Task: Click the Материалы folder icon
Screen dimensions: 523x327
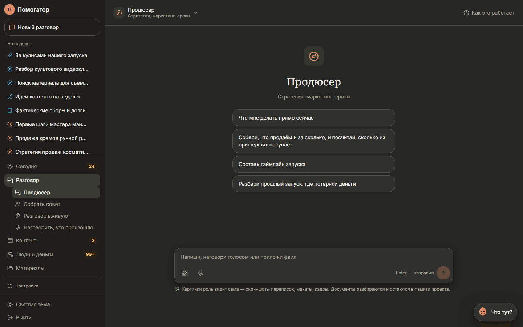Action: point(10,268)
